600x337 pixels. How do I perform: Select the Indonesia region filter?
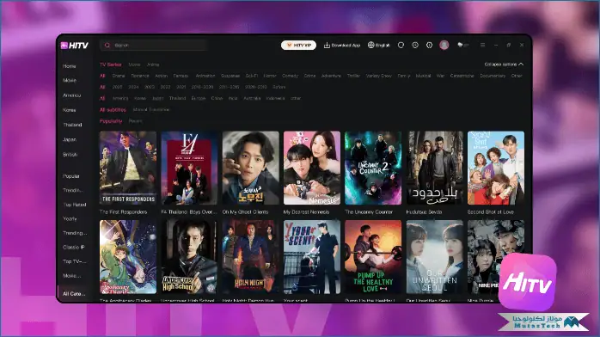tap(276, 98)
